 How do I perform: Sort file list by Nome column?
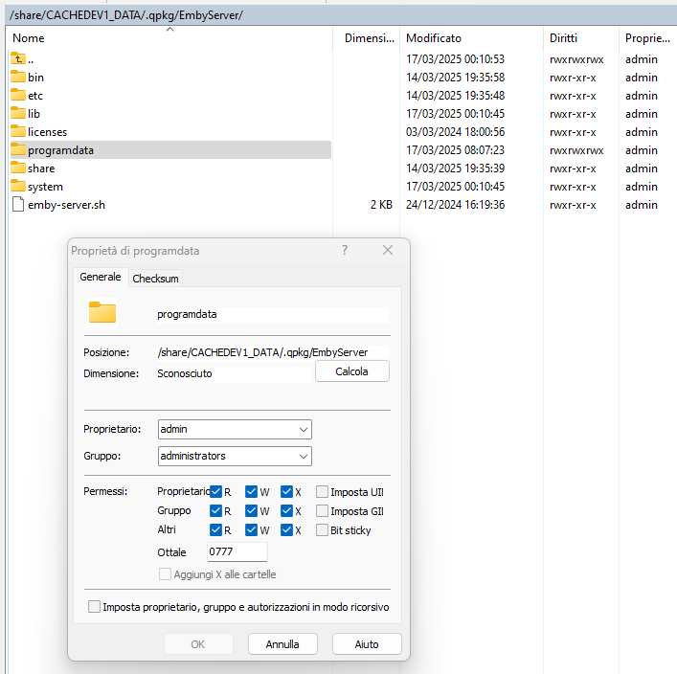click(29, 38)
